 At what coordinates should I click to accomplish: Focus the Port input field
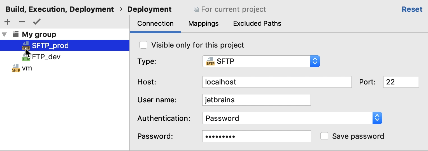(x=401, y=82)
